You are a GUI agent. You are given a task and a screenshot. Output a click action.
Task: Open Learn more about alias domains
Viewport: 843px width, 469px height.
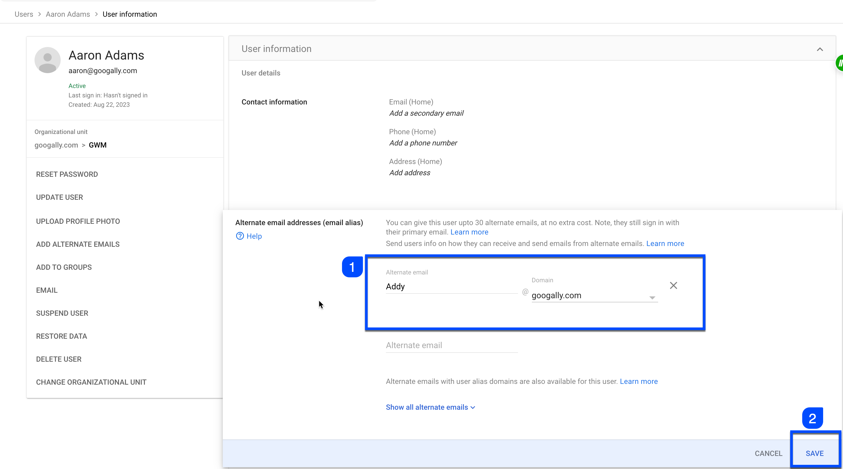639,382
